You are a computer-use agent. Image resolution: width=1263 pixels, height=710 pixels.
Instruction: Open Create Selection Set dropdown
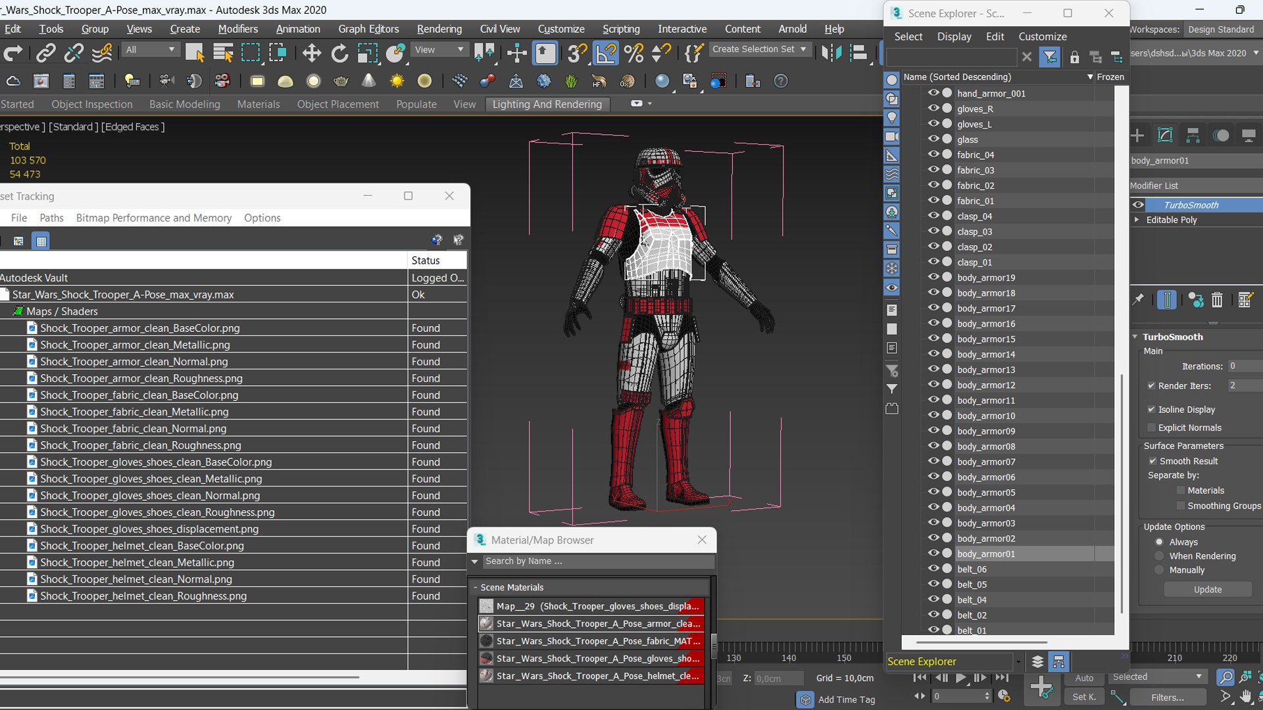coord(759,49)
